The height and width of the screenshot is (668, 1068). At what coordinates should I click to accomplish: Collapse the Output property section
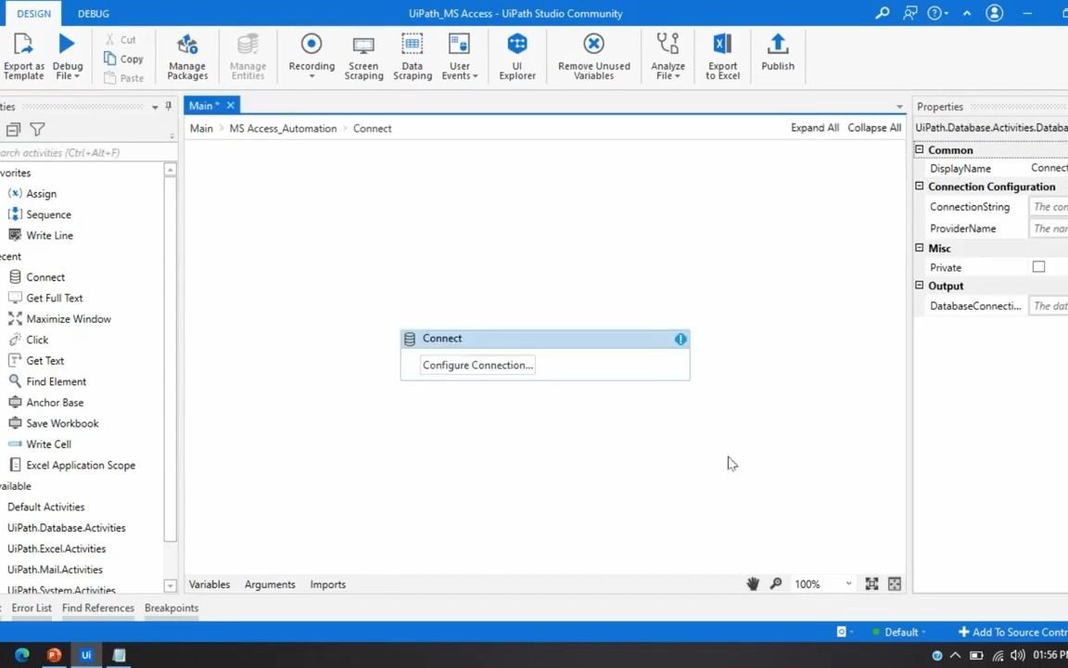(x=919, y=286)
